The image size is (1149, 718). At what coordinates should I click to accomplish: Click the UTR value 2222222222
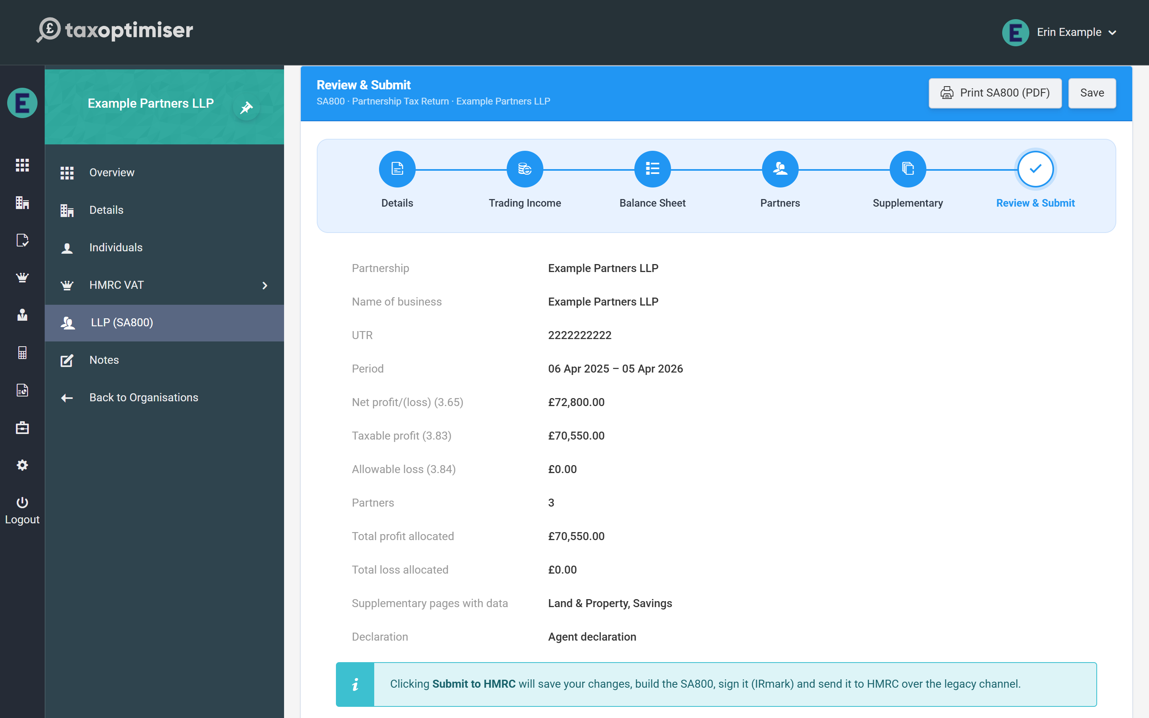tap(580, 335)
